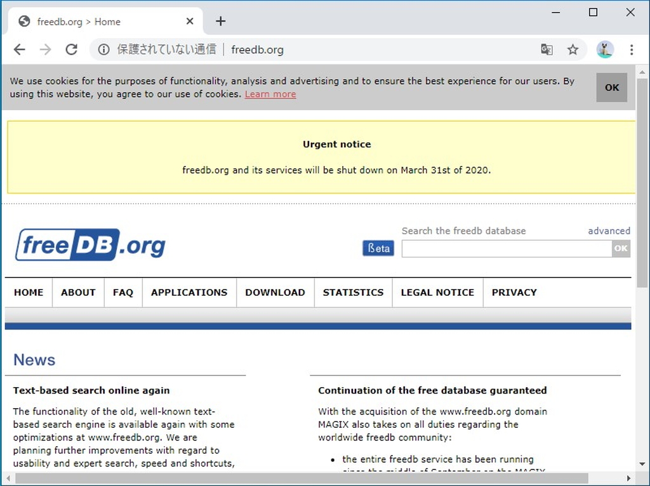Screen dimensions: 650x486
Task: Click the forward navigation arrow
Action: 46,49
